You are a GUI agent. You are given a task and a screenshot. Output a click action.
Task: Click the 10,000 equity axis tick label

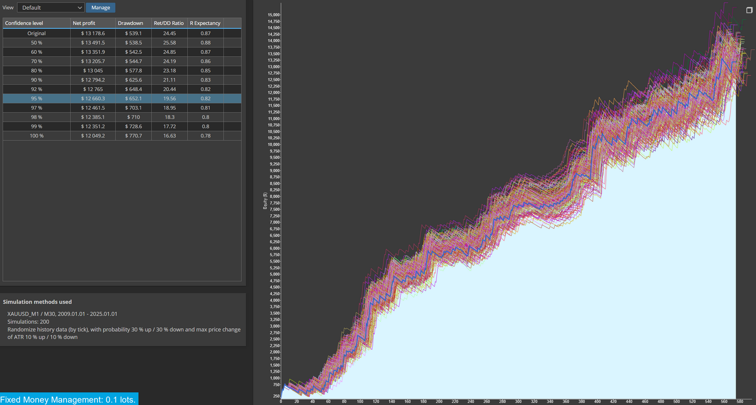click(x=274, y=144)
